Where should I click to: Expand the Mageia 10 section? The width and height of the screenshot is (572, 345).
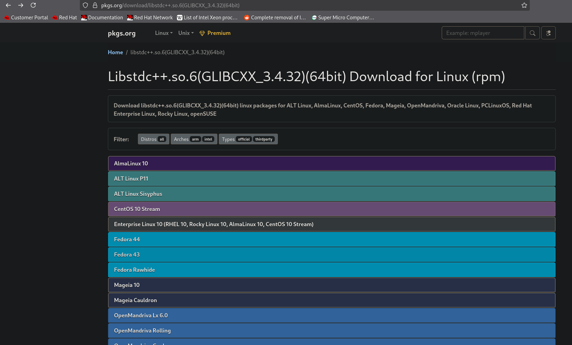[x=332, y=285]
